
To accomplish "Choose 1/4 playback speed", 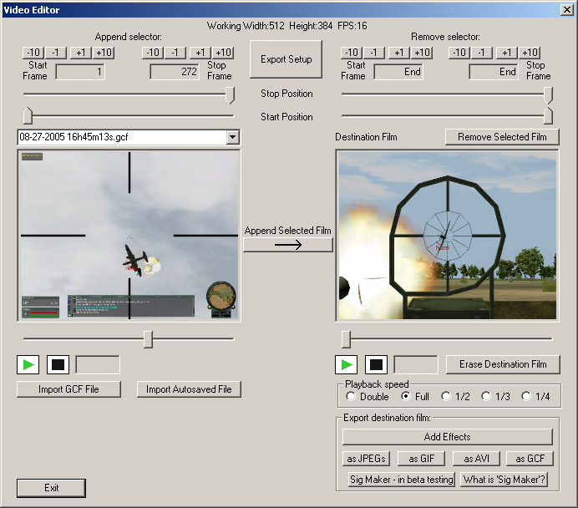I will [526, 397].
